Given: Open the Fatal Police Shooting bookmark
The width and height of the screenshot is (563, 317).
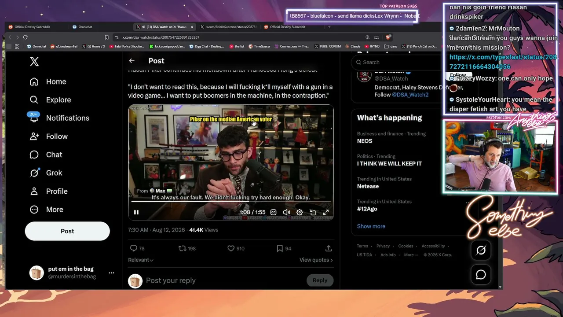Looking at the screenshot, I should 127,46.
